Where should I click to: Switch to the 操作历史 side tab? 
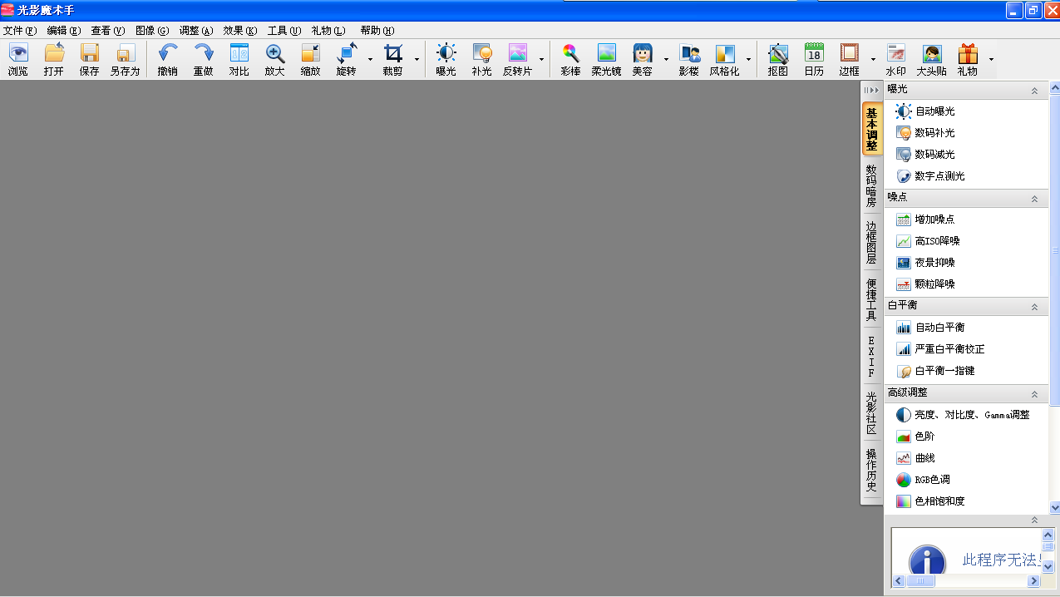coord(871,471)
